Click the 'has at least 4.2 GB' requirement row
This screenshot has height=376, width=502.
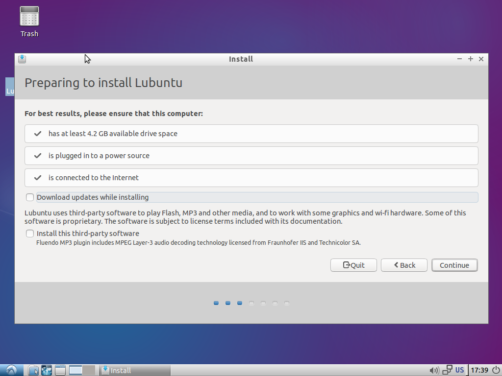pos(251,134)
